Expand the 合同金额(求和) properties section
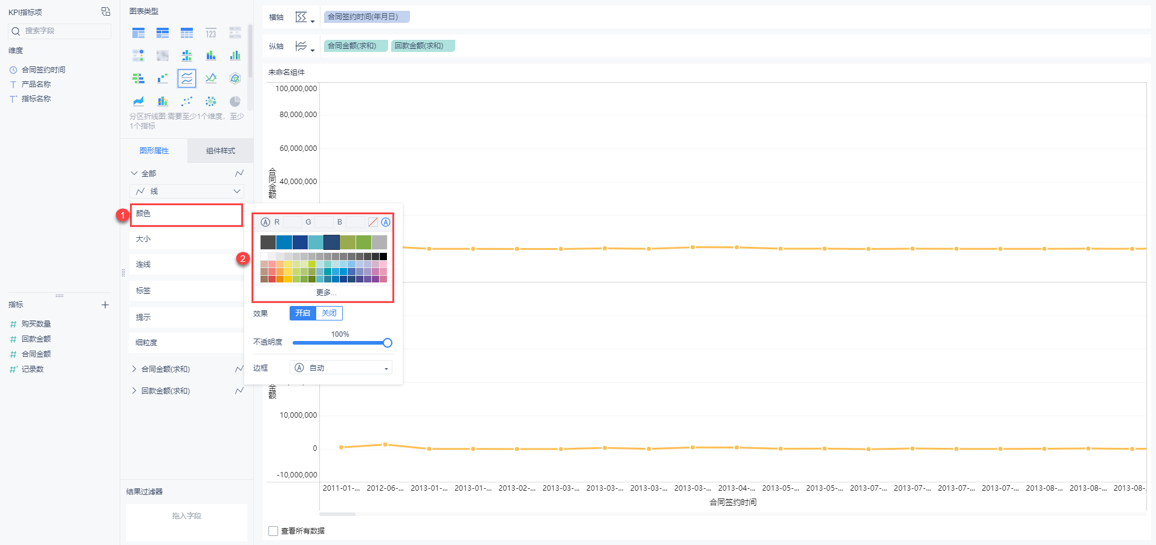The image size is (1156, 545). (134, 369)
